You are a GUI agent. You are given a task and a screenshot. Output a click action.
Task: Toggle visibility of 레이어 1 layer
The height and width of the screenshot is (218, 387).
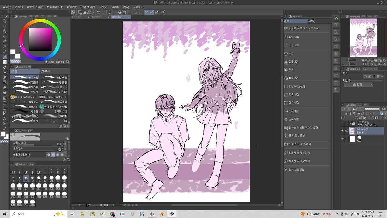(x=343, y=130)
